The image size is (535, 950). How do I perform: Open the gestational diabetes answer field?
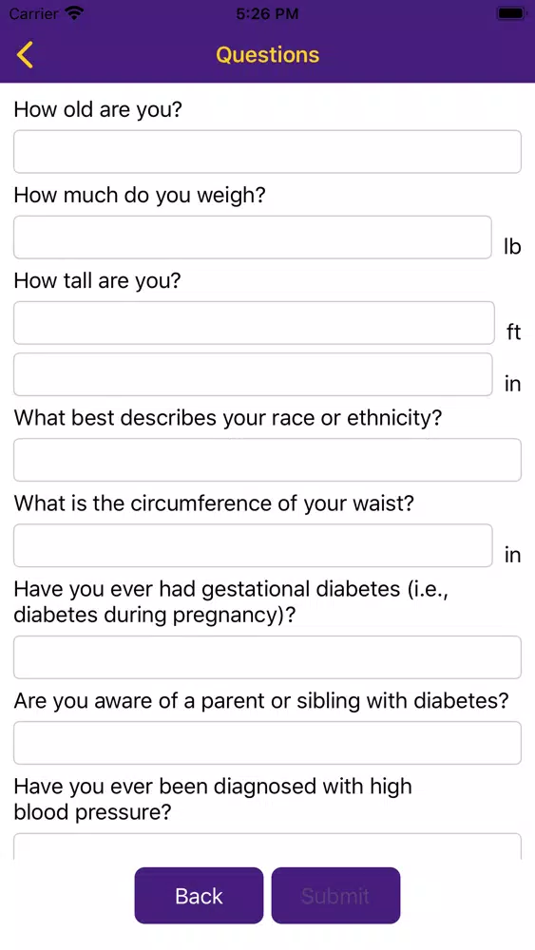(267, 657)
